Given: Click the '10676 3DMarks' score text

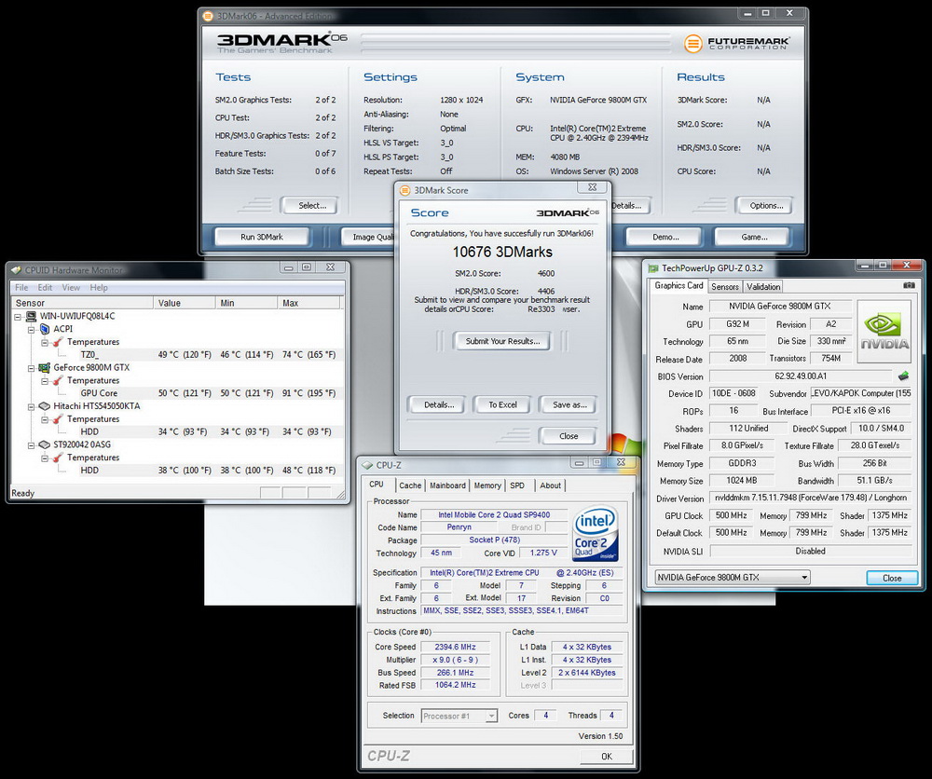Looking at the screenshot, I should 502,252.
